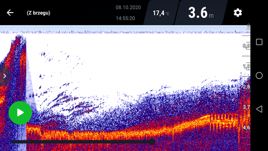268x151 pixels.
Task: Expand the left side panel chevron
Action: point(5,76)
